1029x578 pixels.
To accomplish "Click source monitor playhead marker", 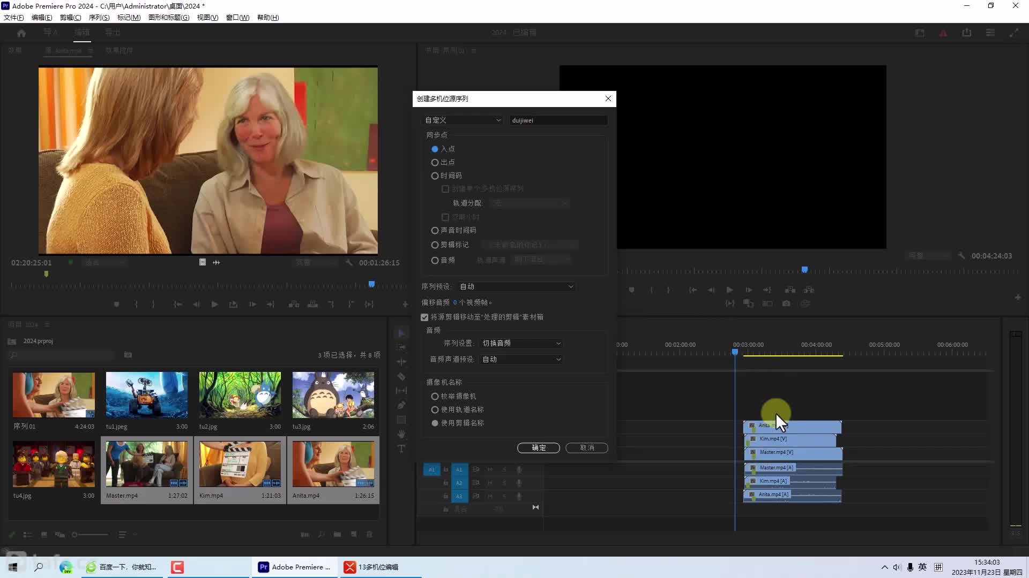I will click(x=371, y=284).
